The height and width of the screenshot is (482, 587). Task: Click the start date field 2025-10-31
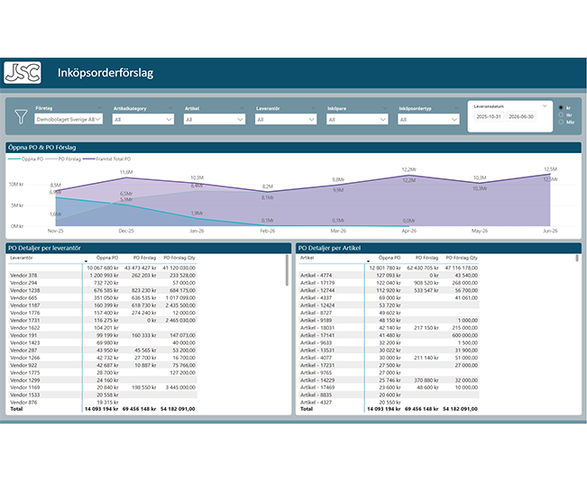pyautogui.click(x=489, y=116)
